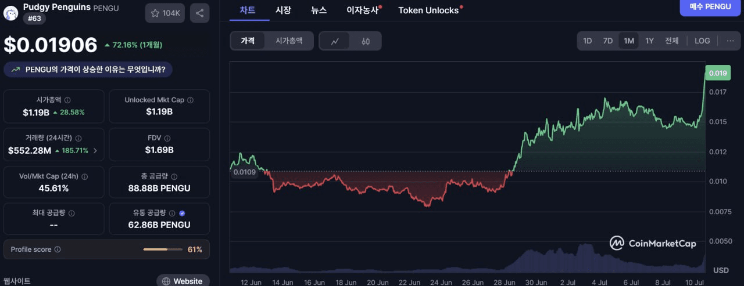Click info icon next to 시가총액
Viewport: 744px width, 286px height.
click(67, 100)
